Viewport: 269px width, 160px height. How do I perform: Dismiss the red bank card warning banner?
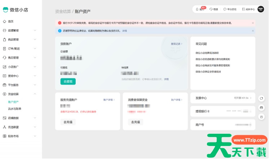[253, 23]
